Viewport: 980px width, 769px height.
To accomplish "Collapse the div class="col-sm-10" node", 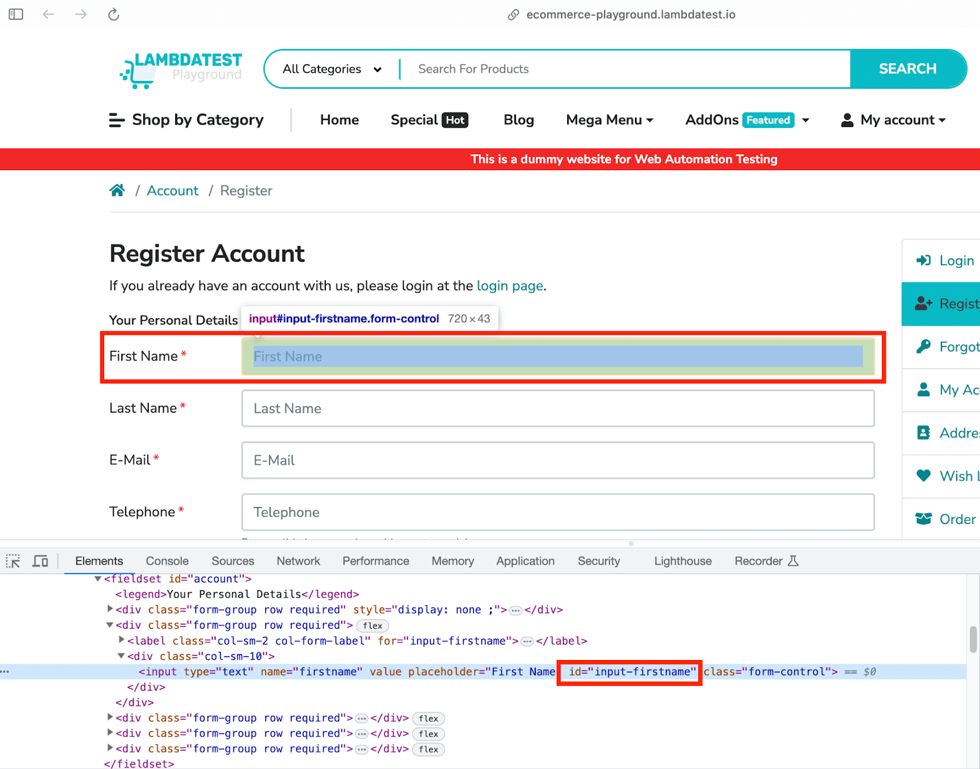I will 121,656.
